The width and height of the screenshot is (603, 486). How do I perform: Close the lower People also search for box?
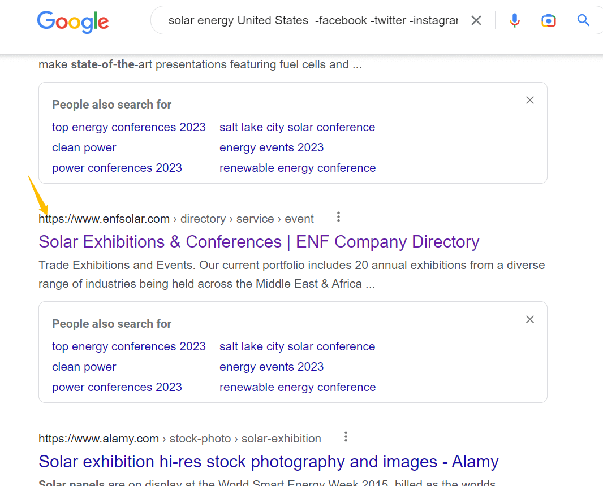click(530, 320)
